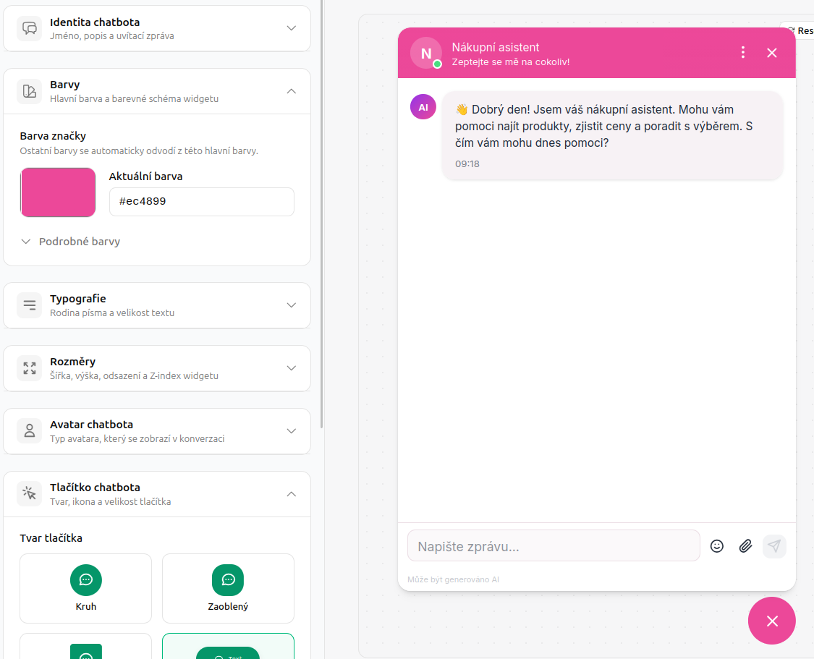
Task: Open the three-dot menu in chat header
Action: click(742, 52)
